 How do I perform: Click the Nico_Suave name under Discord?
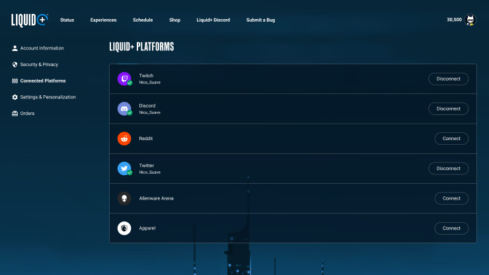pyautogui.click(x=150, y=112)
